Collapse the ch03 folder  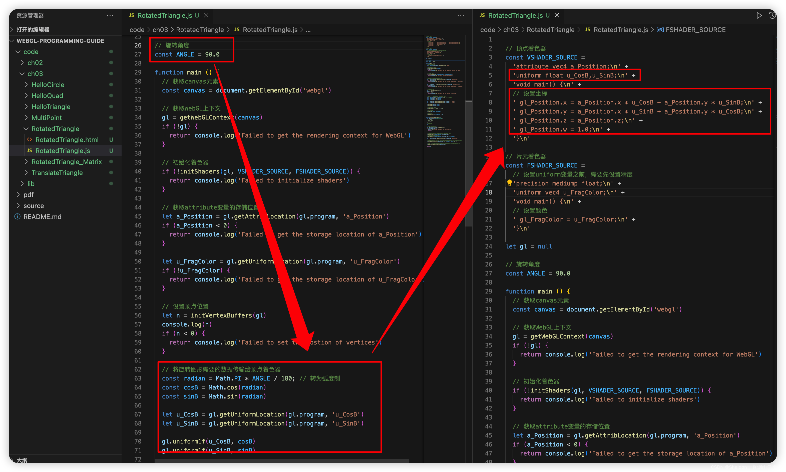pos(35,73)
